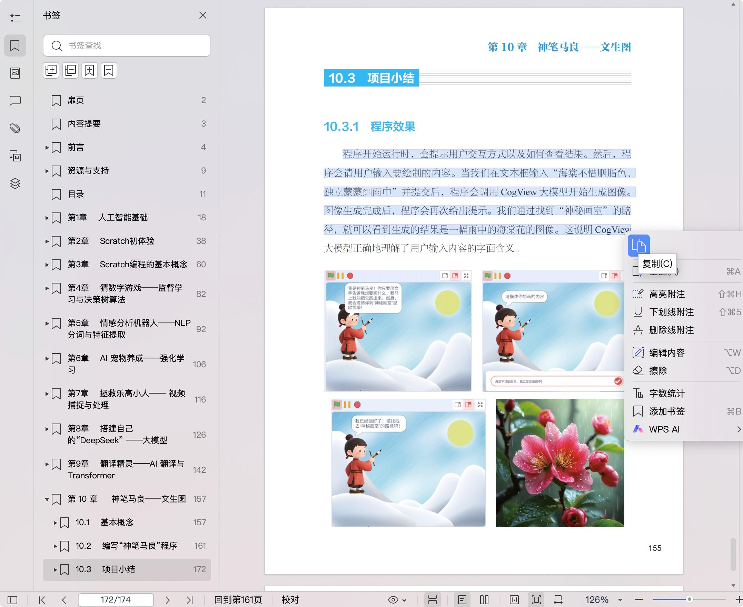Click the bookmark search field

127,46
